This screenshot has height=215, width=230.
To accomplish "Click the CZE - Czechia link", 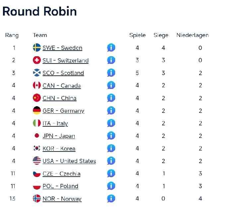I will [61, 174].
